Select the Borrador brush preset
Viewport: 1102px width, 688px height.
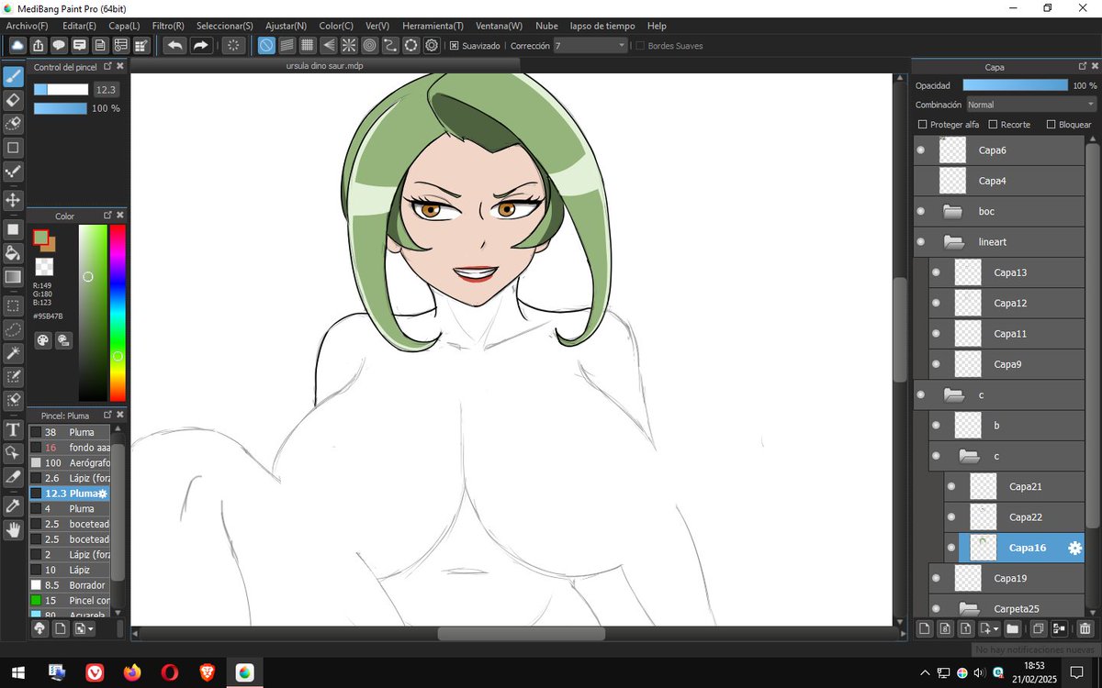pyautogui.click(x=70, y=585)
